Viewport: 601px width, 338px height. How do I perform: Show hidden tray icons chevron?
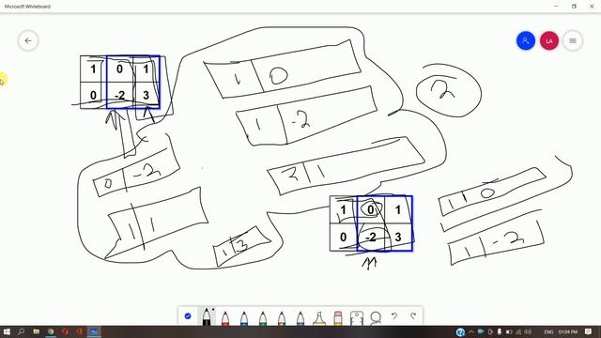[x=471, y=331]
